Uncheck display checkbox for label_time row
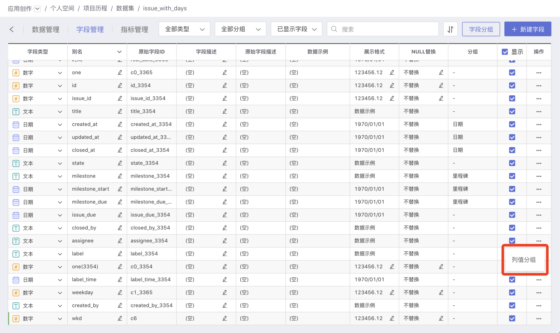The width and height of the screenshot is (560, 333). click(512, 280)
